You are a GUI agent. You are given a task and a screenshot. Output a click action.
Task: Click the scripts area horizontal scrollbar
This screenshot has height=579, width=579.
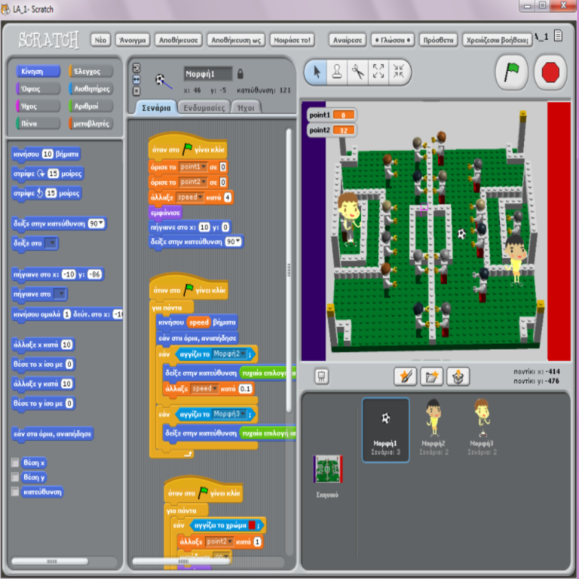pyautogui.click(x=181, y=561)
